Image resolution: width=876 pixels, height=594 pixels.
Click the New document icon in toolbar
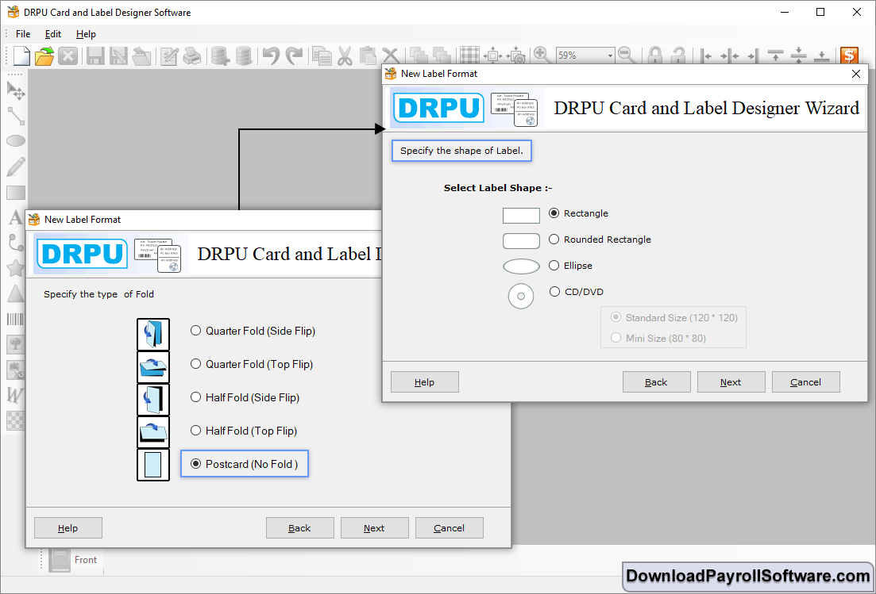click(x=21, y=56)
